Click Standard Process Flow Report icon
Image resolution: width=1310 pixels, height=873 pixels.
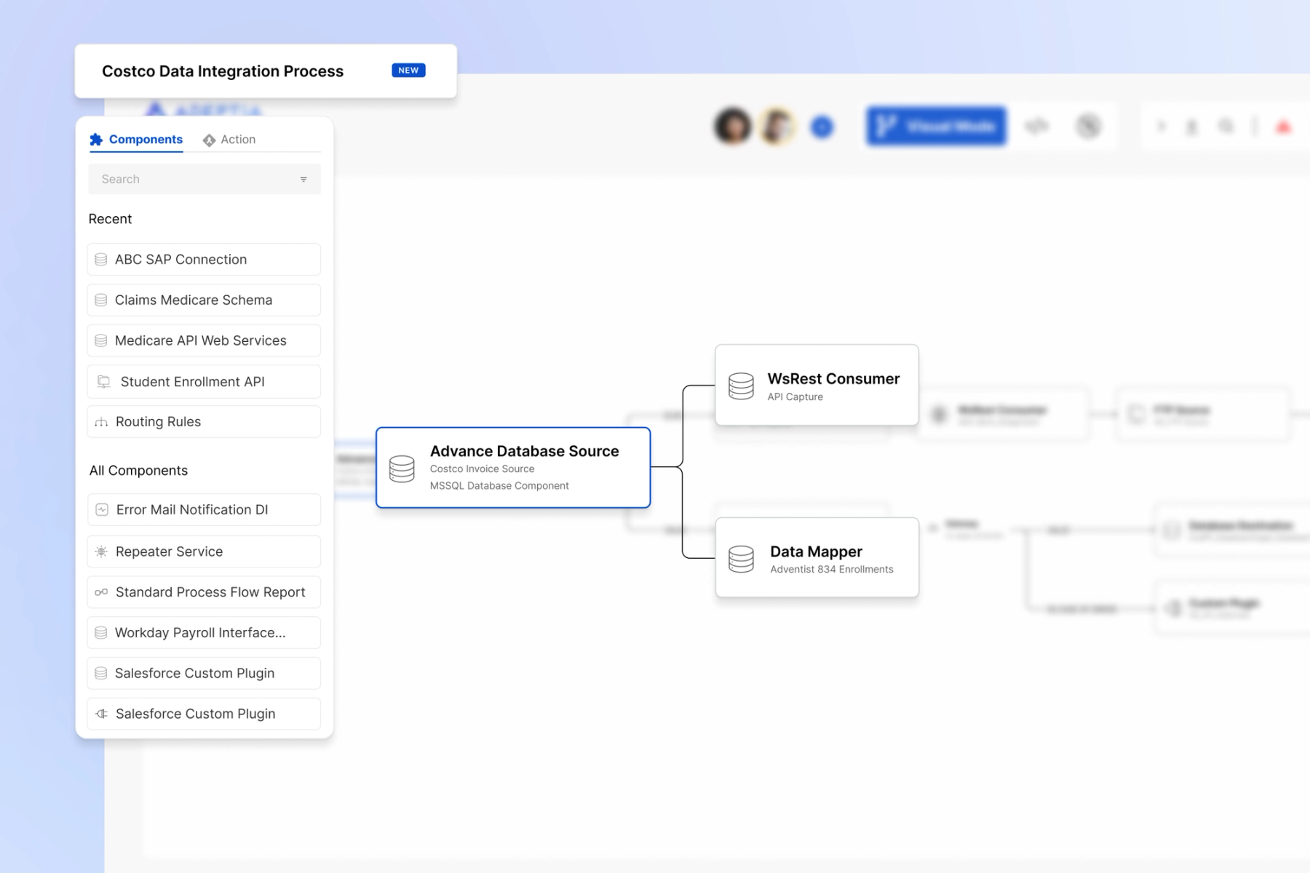pos(101,592)
